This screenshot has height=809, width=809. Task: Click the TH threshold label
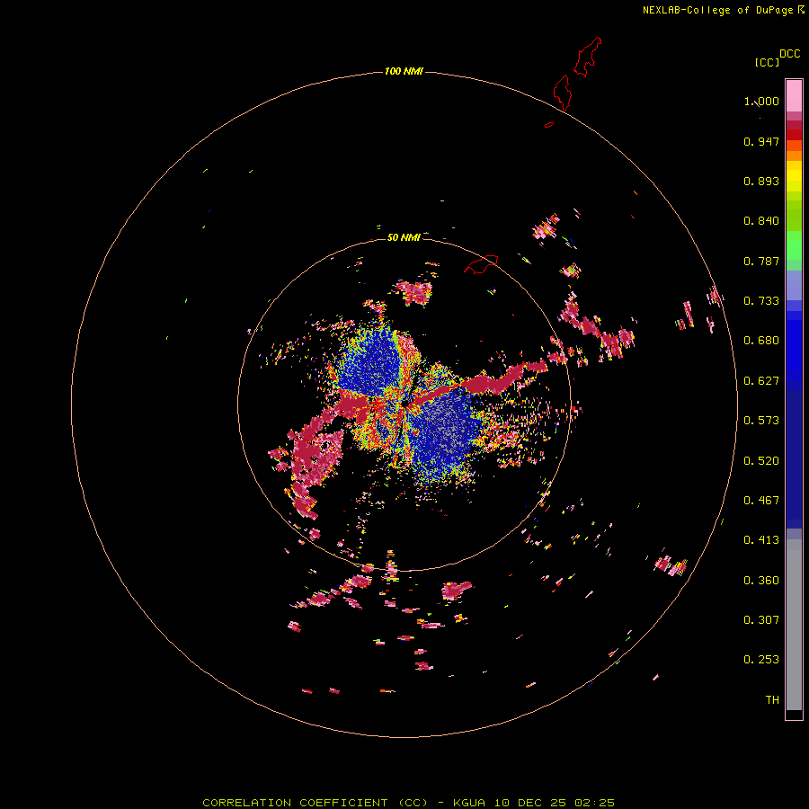click(772, 700)
